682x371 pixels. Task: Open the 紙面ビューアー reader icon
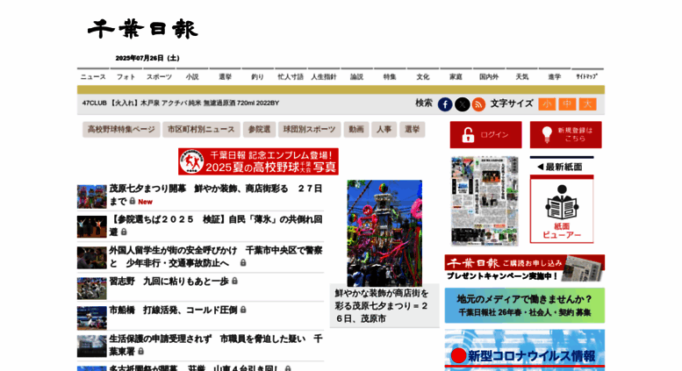[x=562, y=210]
